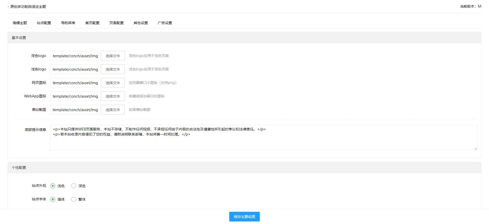The height and width of the screenshot is (224, 489).
Task: Select the 页面配置 tab
Action: click(x=117, y=23)
